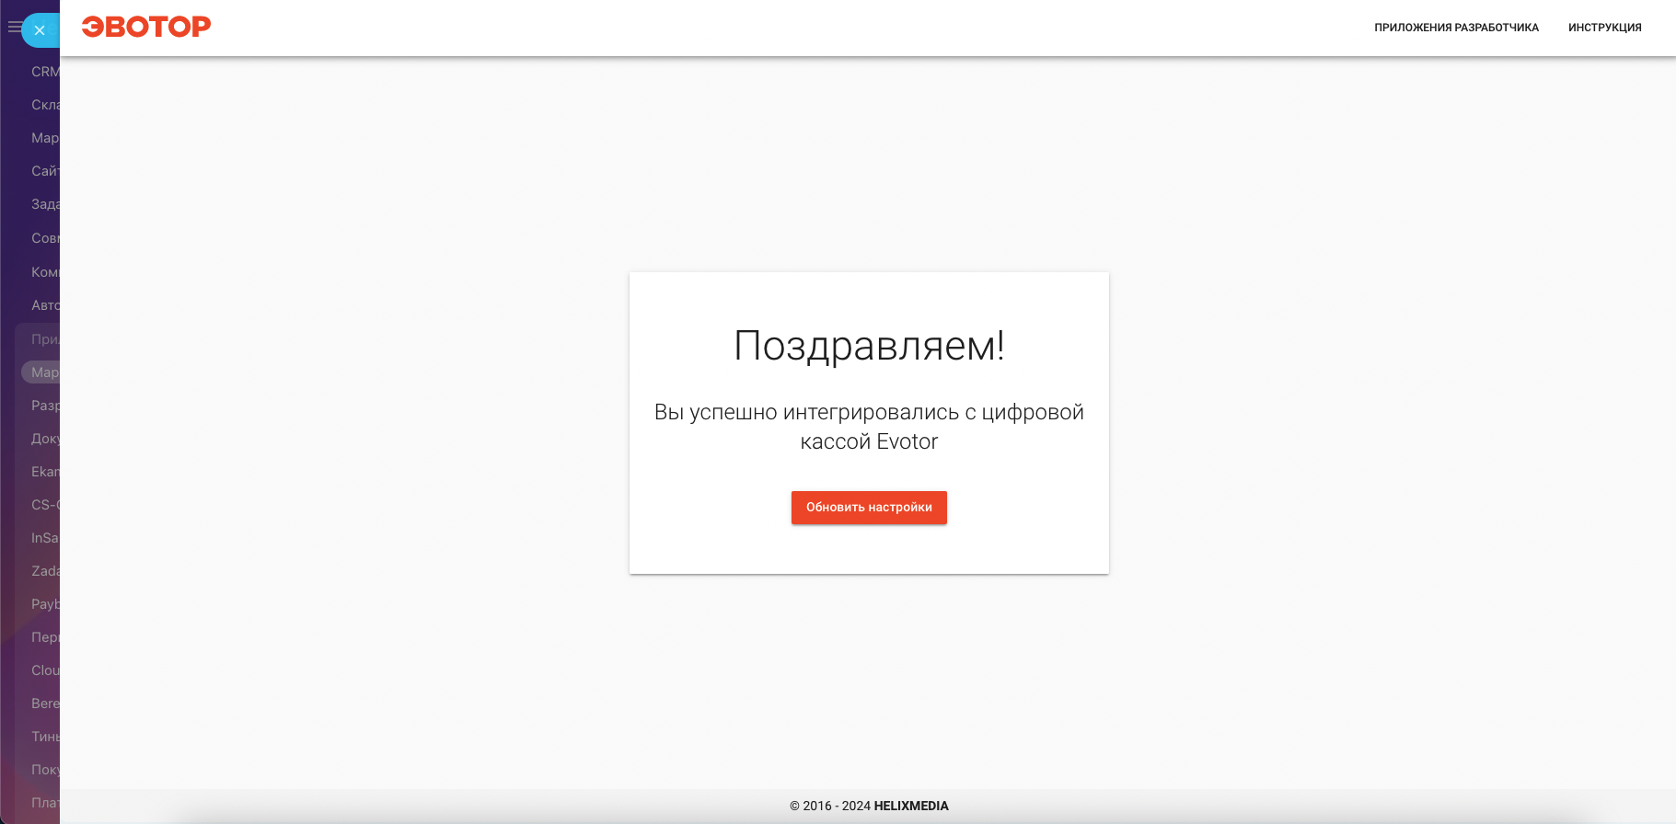
Task: Open the sidebar item starting with 'InSa'
Action: pos(45,538)
